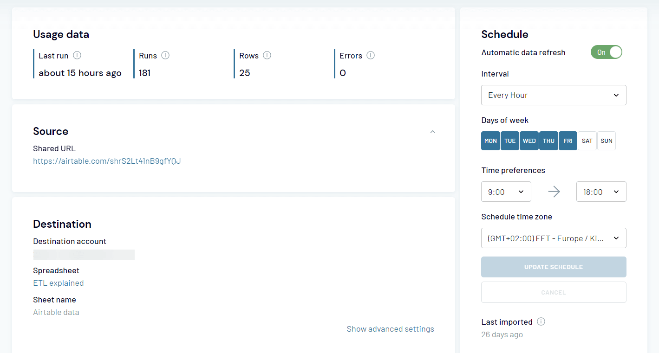Click the Cancel button
The width and height of the screenshot is (659, 353).
click(554, 292)
